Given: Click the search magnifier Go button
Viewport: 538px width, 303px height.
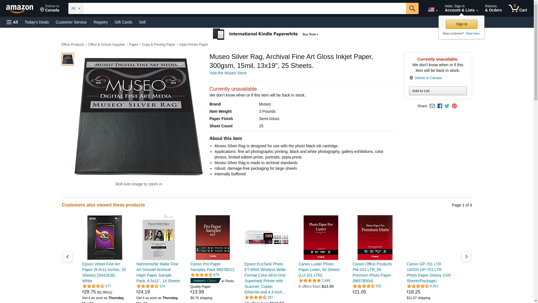Looking at the screenshot, I should 412,8.
